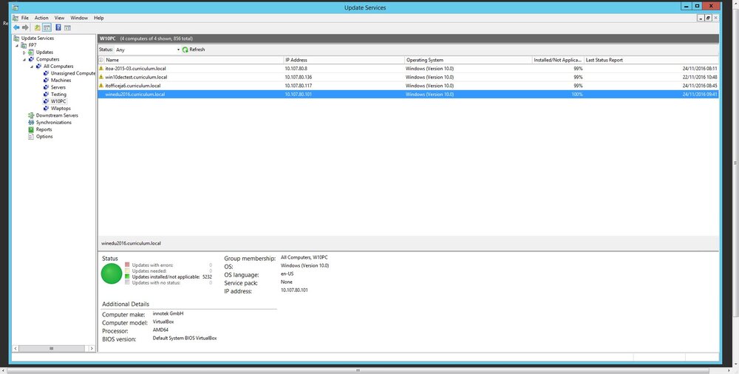Click the Options icon in tree

click(31, 136)
